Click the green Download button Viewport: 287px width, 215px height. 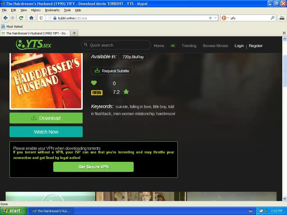[x=46, y=118]
